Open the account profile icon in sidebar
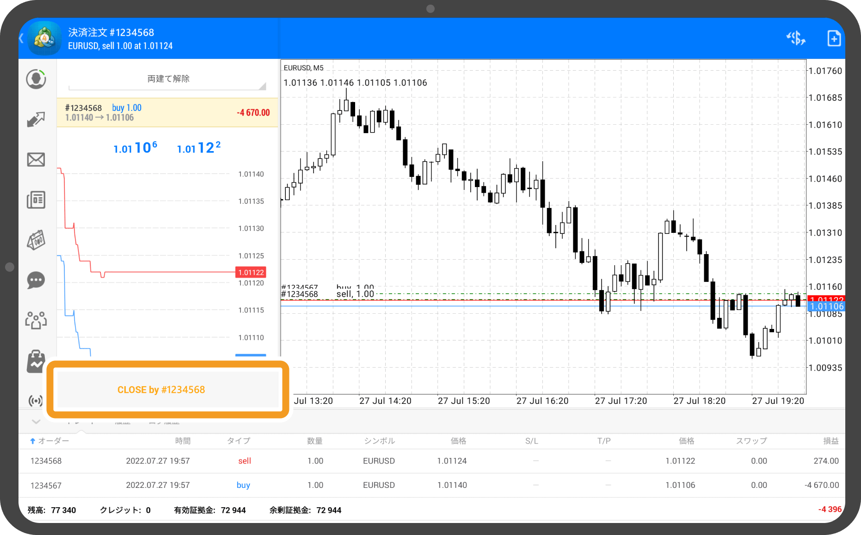This screenshot has height=535, width=861. (x=36, y=79)
